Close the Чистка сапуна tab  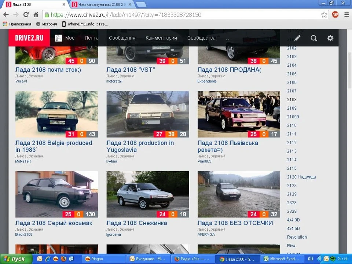pos(130,4)
